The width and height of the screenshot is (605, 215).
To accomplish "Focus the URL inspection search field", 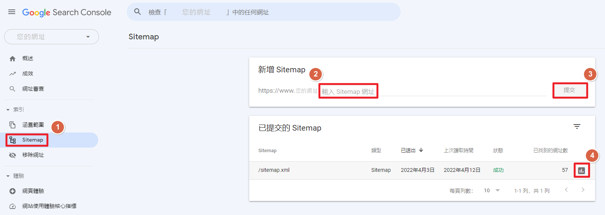I will (x=263, y=12).
